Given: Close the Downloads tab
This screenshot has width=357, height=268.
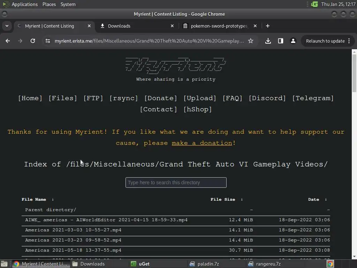Looking at the screenshot, I should tap(172, 26).
